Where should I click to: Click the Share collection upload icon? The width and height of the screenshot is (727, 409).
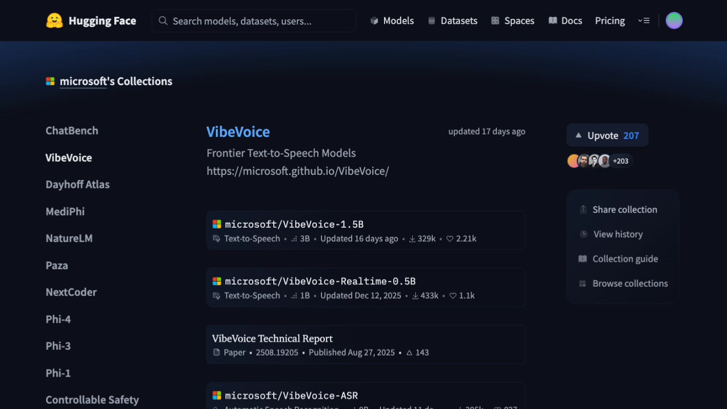tap(583, 209)
